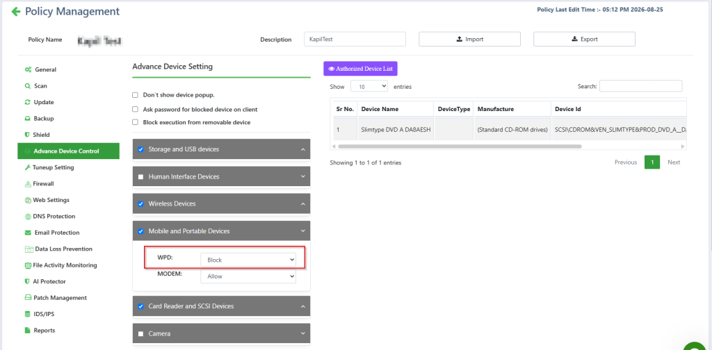The width and height of the screenshot is (712, 350).
Task: Click the AI Protector shield icon
Action: click(x=27, y=281)
